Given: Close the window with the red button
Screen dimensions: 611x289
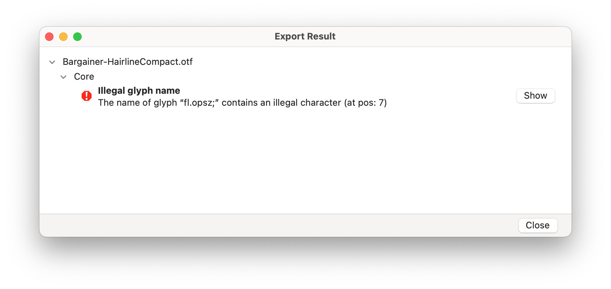Looking at the screenshot, I should (x=49, y=37).
